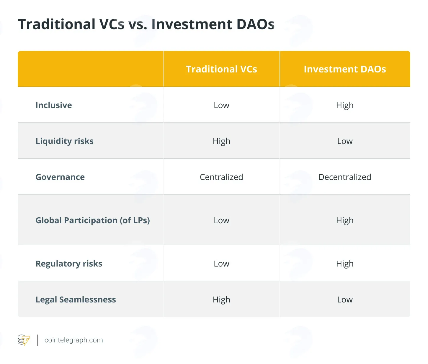The width and height of the screenshot is (428, 364).
Task: Select Low under Investment DAOs for Liquidity risks
Action: click(345, 141)
